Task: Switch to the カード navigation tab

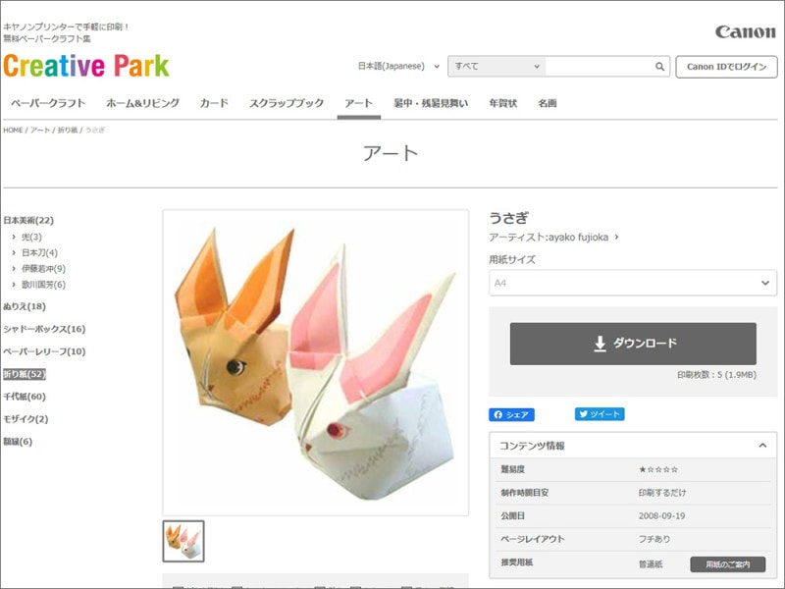Action: tap(216, 102)
